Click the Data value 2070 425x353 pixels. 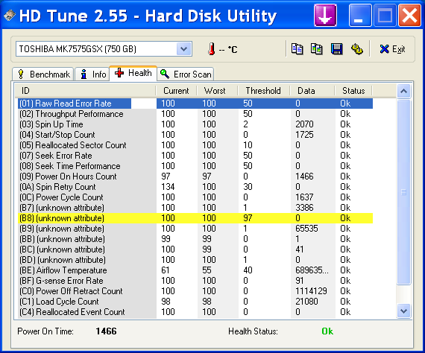pos(304,124)
